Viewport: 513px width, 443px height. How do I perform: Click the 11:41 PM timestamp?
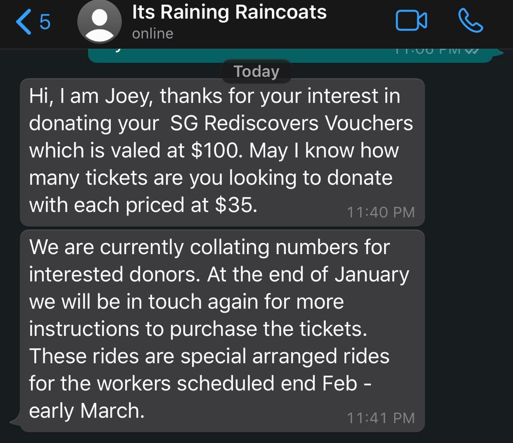[381, 417]
